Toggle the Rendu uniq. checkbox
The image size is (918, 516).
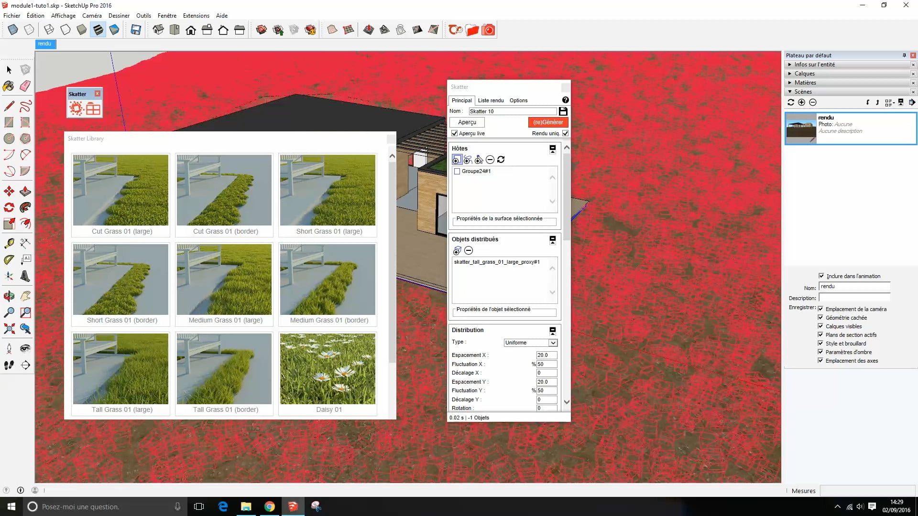coord(566,133)
